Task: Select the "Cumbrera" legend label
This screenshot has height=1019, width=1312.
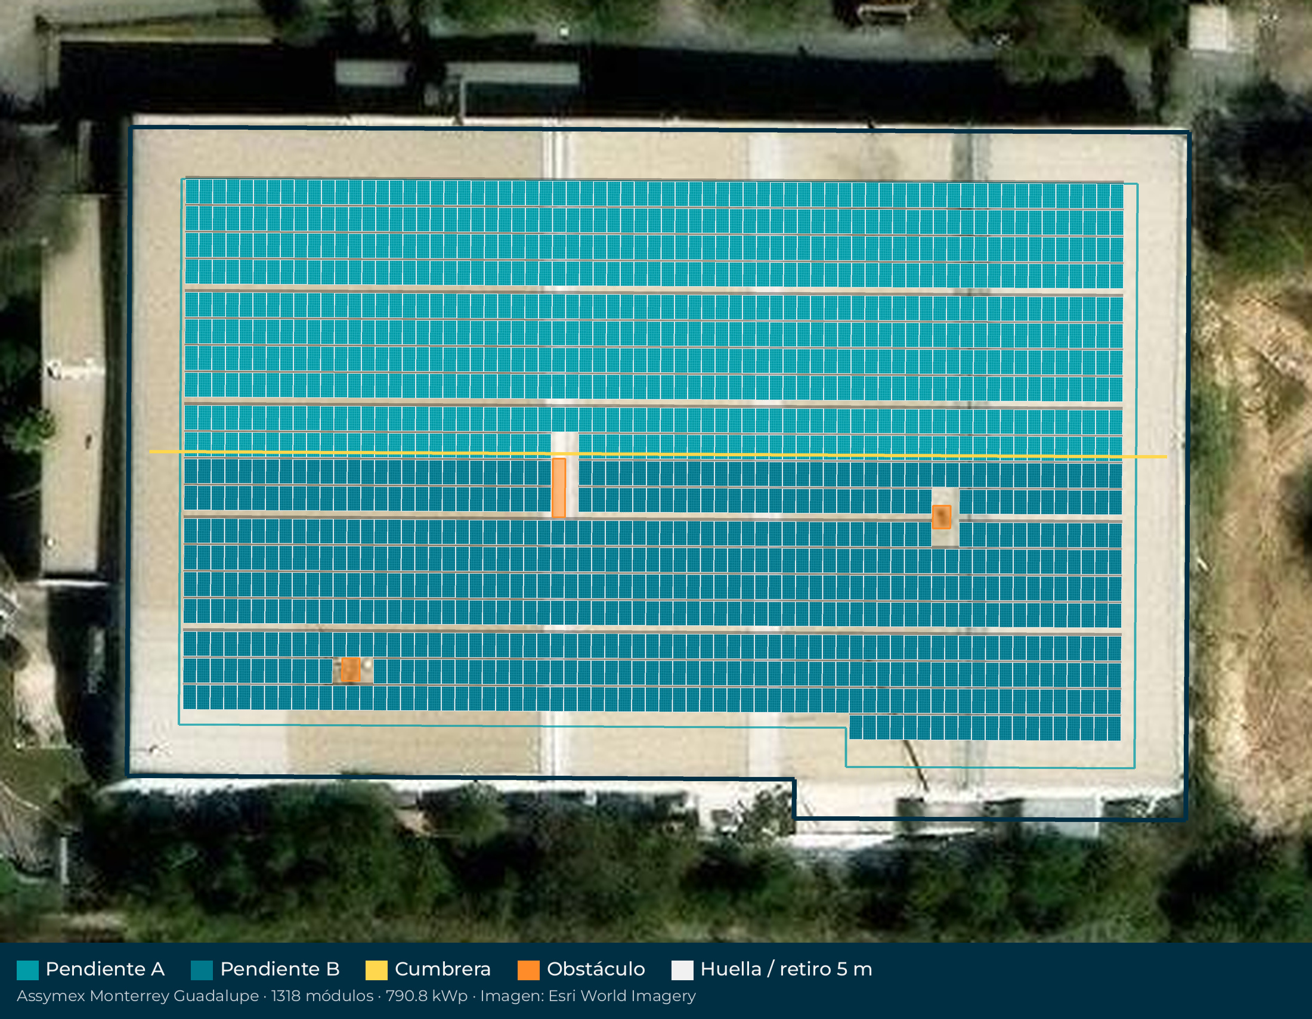Action: [443, 968]
